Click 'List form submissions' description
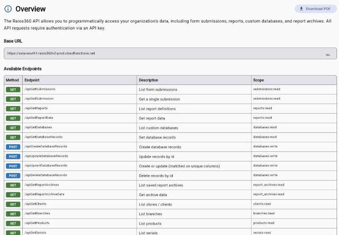339x235 pixels. [158, 90]
